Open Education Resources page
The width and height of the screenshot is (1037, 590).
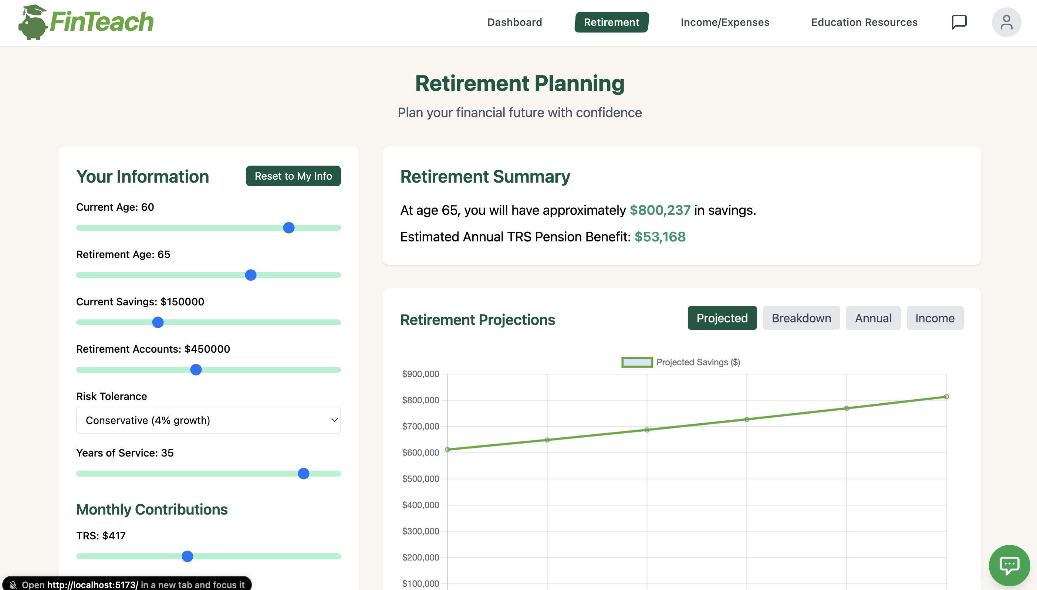pos(864,22)
